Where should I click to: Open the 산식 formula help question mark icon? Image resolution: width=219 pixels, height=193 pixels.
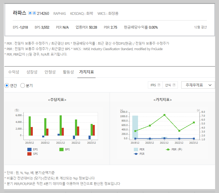point(174,85)
